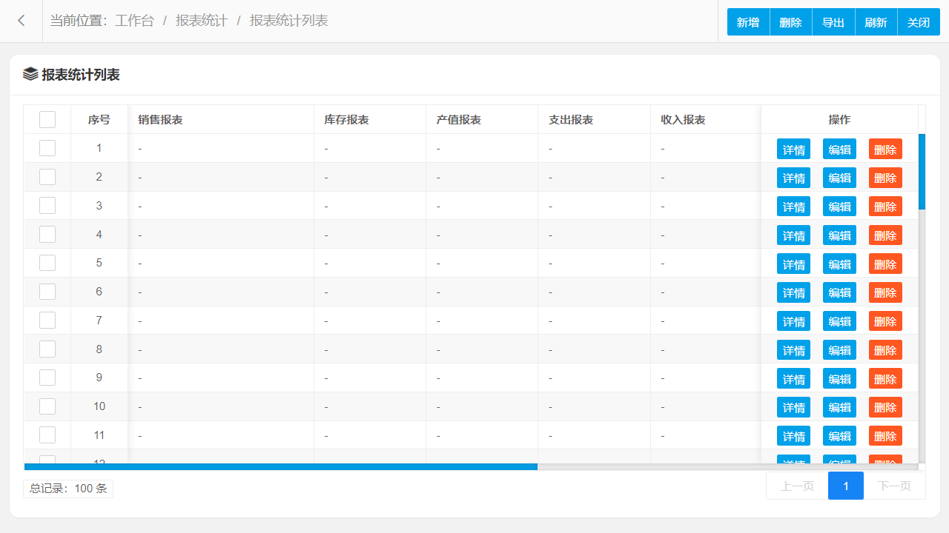Refresh the list with 刷新
949x533 pixels.
coord(876,22)
